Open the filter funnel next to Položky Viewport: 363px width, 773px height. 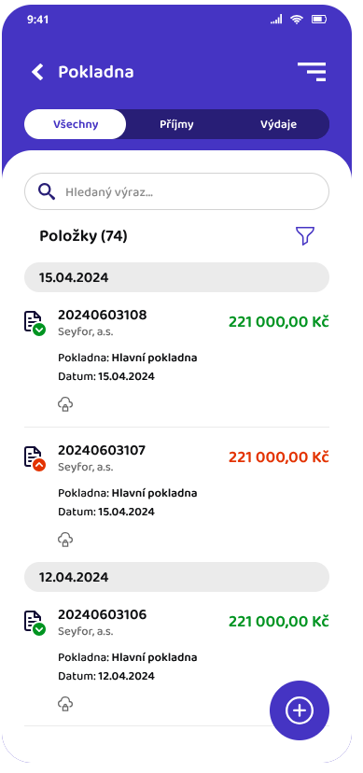305,236
